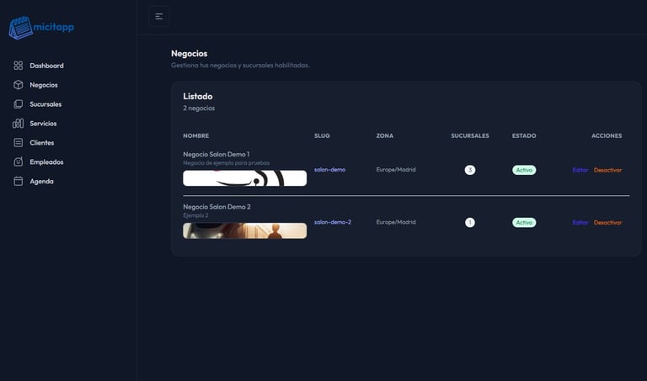Click the Empleados icon in sidebar
This screenshot has width=647, height=381.
19,161
